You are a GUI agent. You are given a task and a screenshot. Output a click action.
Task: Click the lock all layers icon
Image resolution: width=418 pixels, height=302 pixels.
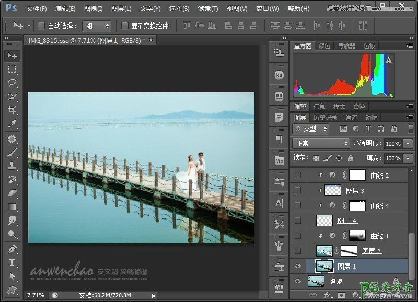click(350, 158)
